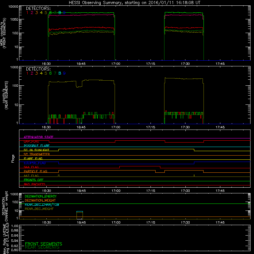Click the DETECTORS: label in the rear segments plot
Viewport: 254px width, 254px height.
click(x=38, y=69)
